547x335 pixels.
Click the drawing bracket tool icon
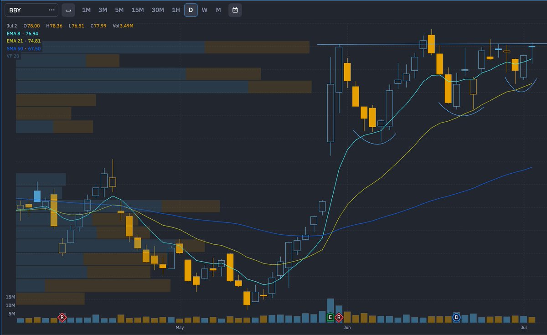68,10
